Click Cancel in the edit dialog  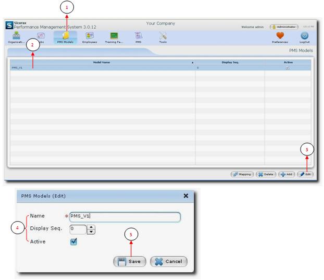[x=168, y=261]
